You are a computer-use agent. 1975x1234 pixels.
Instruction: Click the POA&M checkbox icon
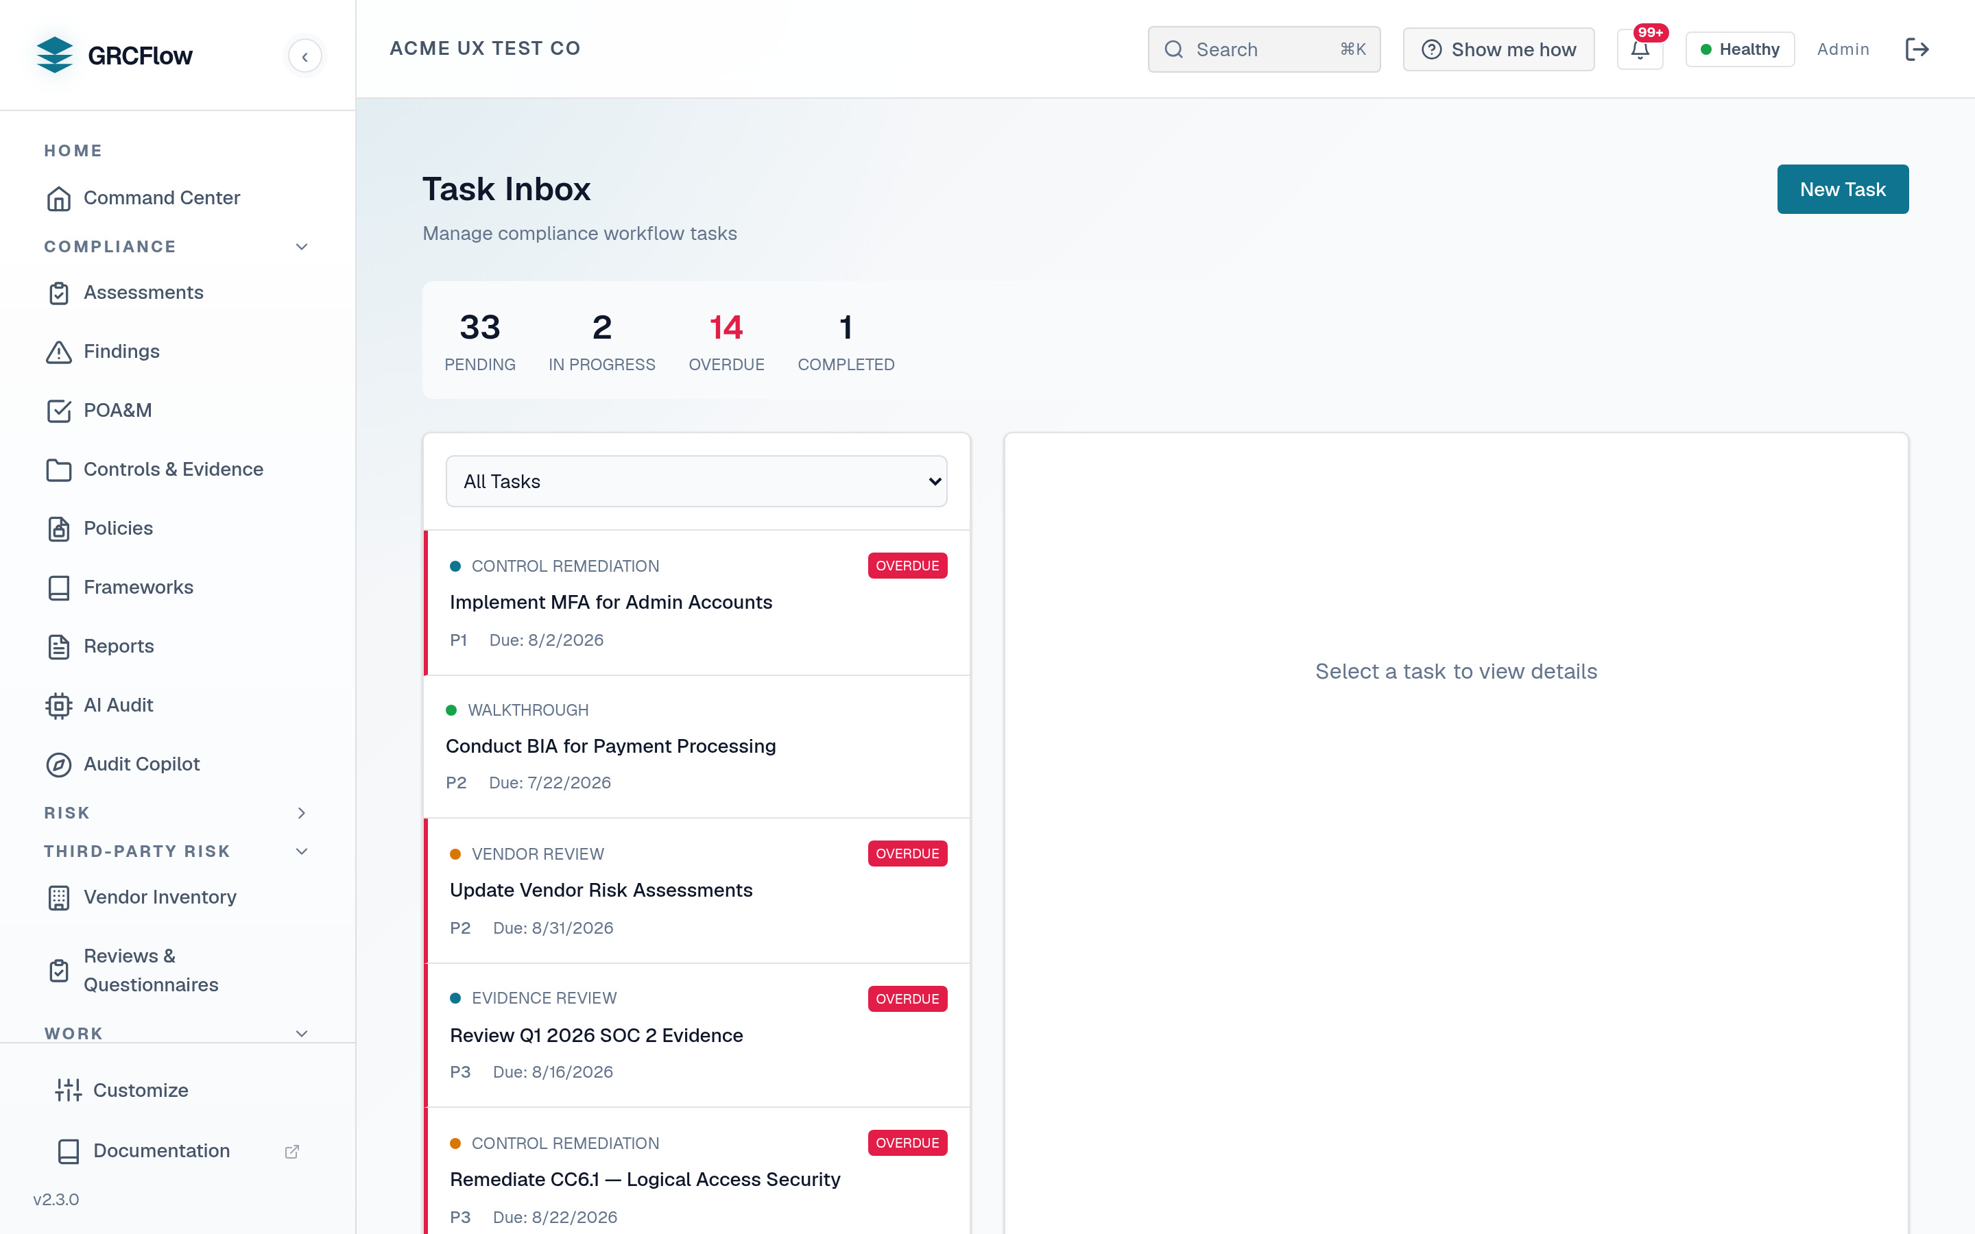(59, 411)
